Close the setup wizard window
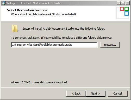 coord(128,3)
